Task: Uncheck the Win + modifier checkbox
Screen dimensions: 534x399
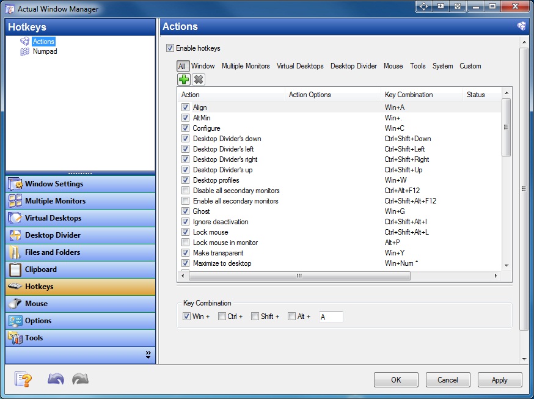Action: pos(186,317)
